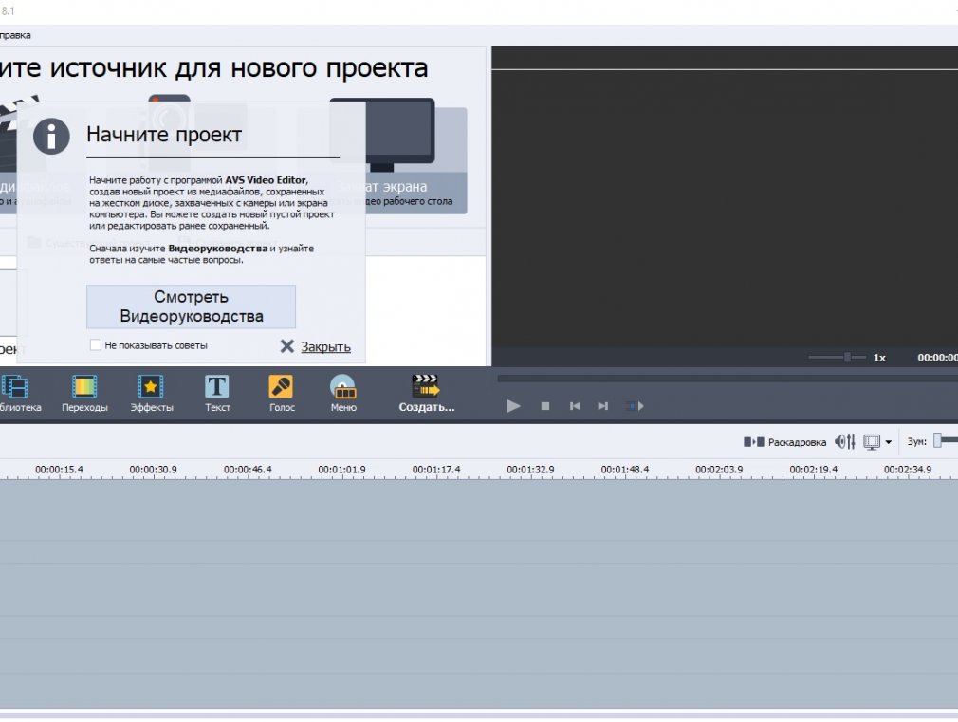Click the next scene playback button
Image resolution: width=958 pixels, height=722 pixels.
tap(635, 406)
